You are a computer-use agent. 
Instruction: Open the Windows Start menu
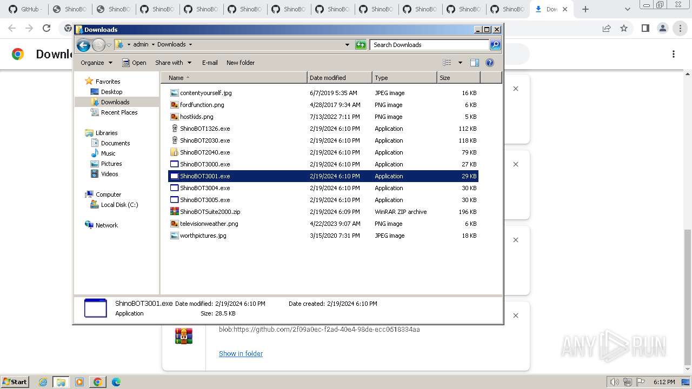15,382
